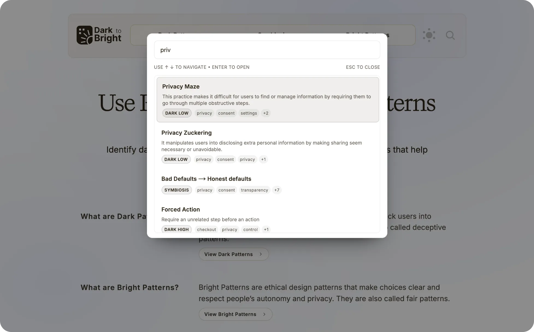The width and height of the screenshot is (534, 332).
Task: Click the View Bright Patterns button
Action: (x=235, y=314)
